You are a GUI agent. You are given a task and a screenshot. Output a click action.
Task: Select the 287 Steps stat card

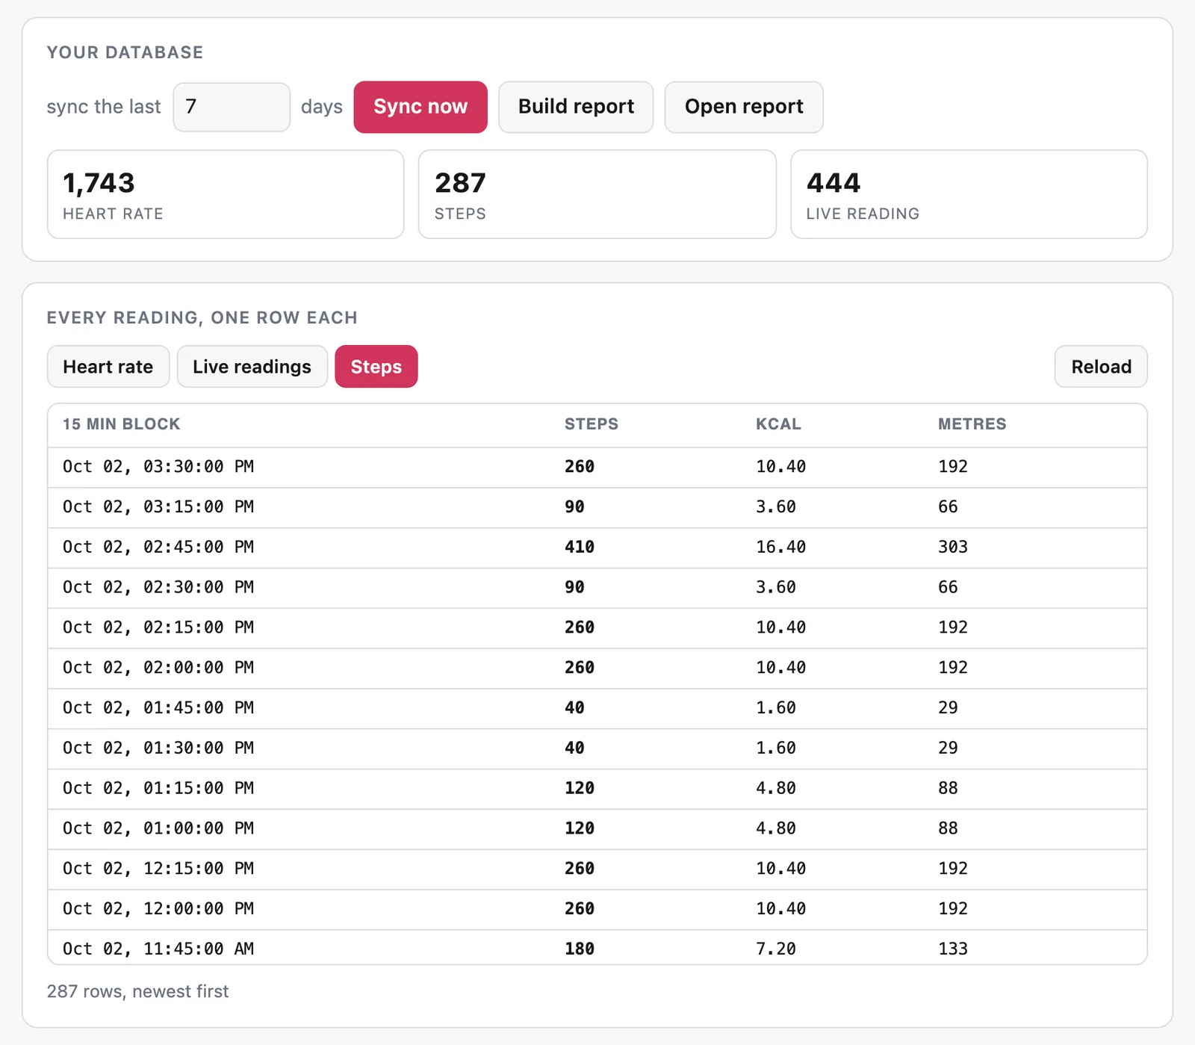point(597,194)
